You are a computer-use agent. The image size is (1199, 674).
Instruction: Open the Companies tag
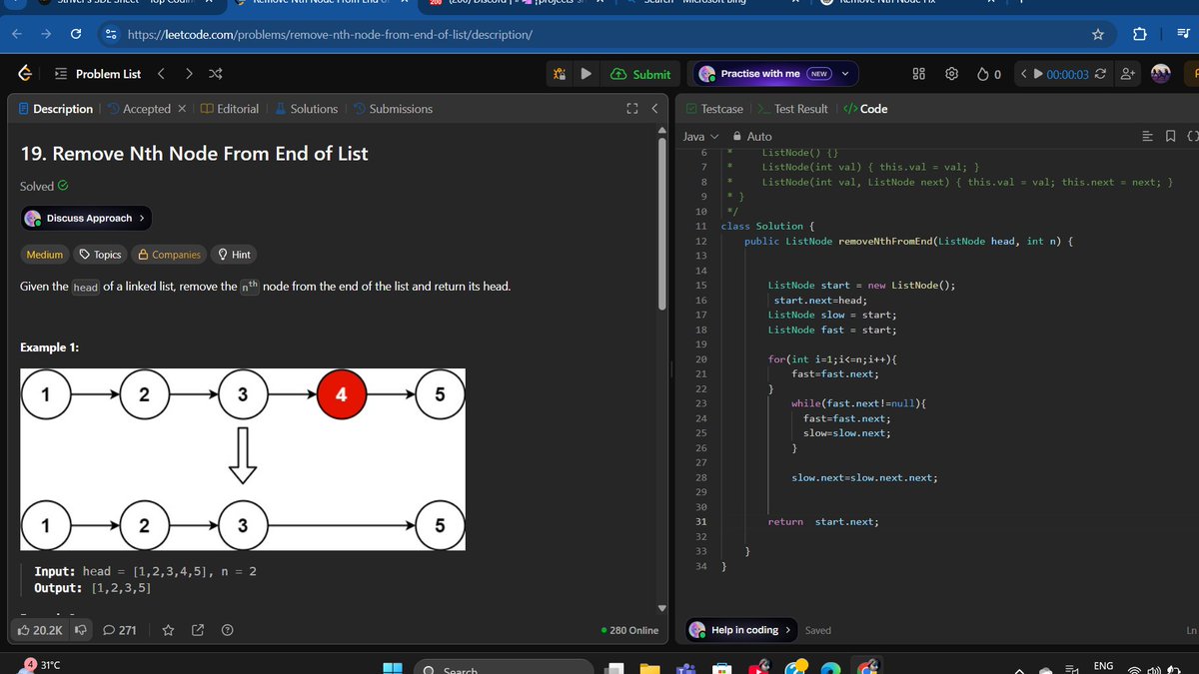point(169,255)
